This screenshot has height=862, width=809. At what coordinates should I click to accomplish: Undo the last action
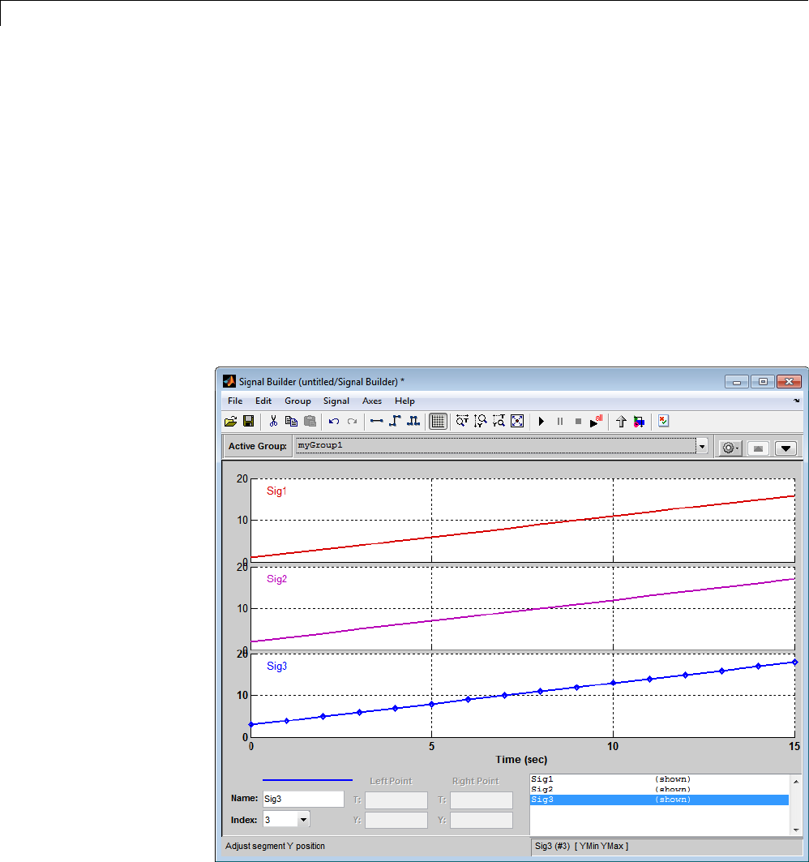point(334,422)
